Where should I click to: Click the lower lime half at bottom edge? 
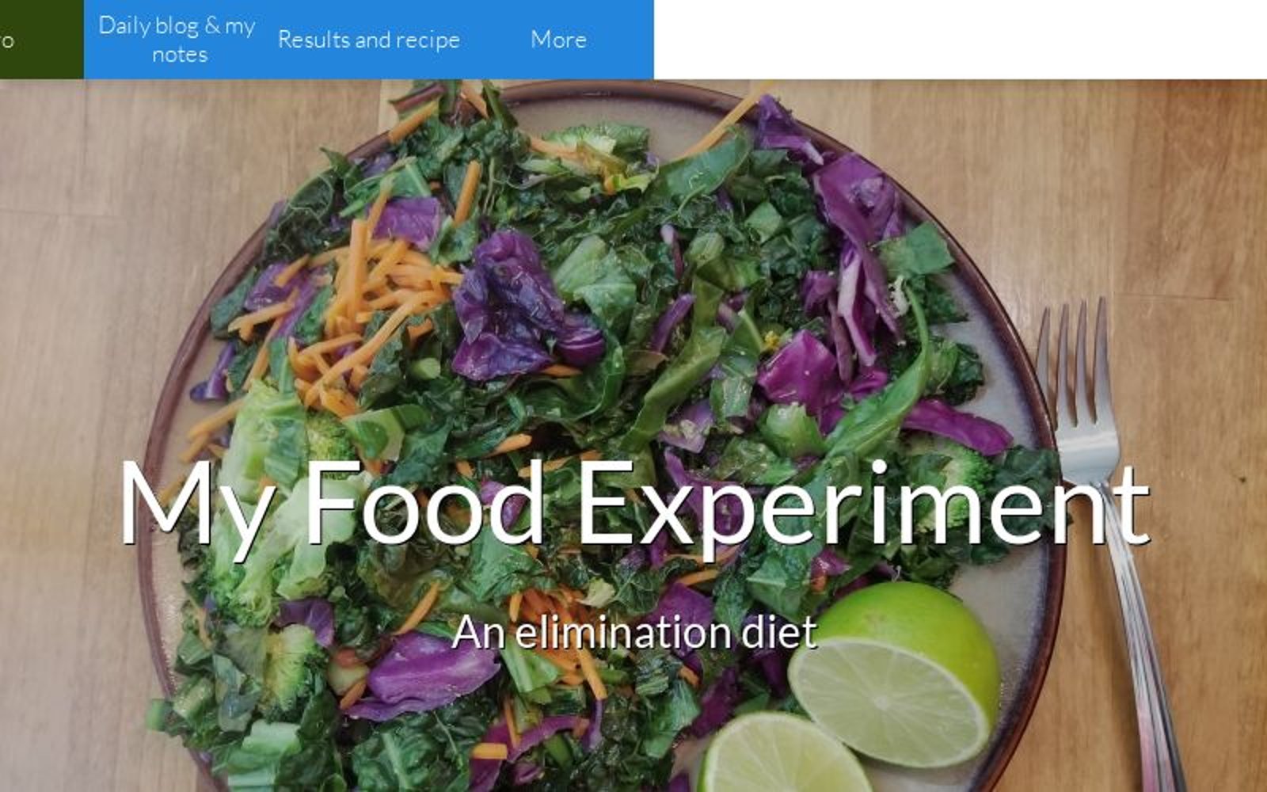click(784, 756)
